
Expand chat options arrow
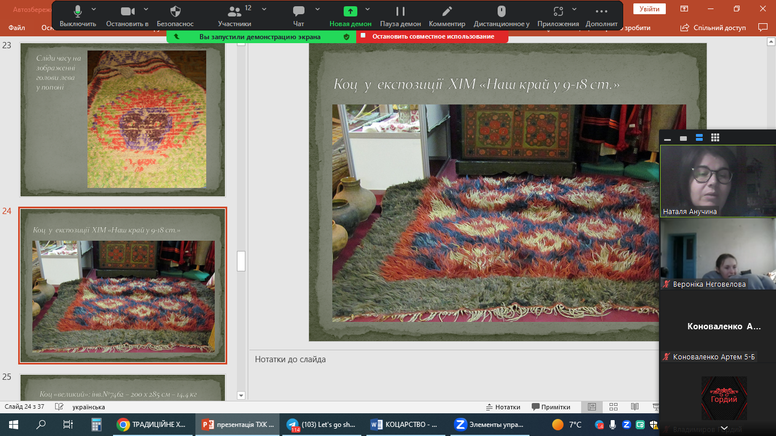(318, 10)
